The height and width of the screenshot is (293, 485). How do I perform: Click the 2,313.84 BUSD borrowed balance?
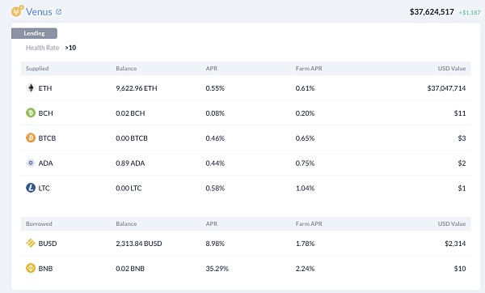(x=139, y=244)
